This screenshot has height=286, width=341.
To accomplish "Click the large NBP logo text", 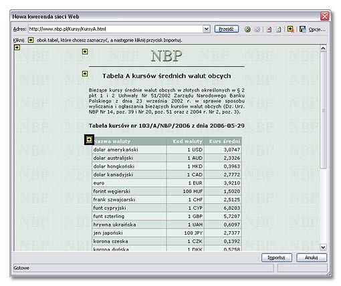I will [x=166, y=56].
